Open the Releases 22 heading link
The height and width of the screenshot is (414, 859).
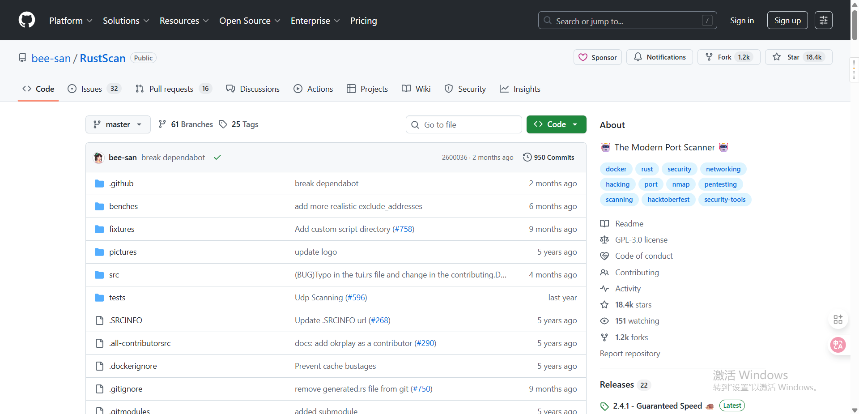click(x=625, y=385)
